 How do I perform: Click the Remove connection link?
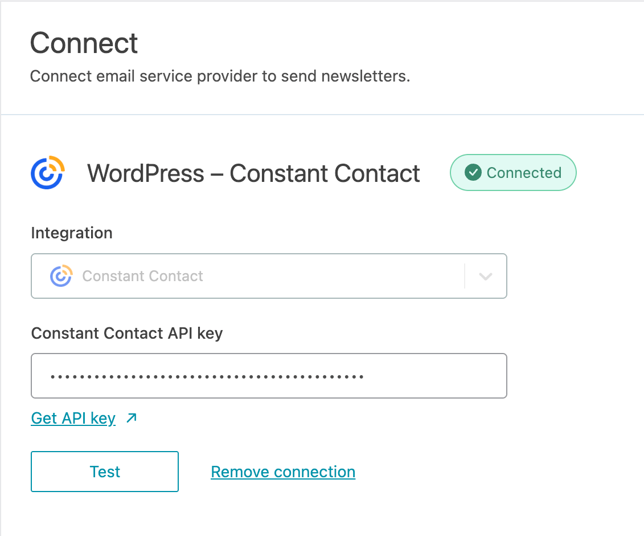point(283,472)
